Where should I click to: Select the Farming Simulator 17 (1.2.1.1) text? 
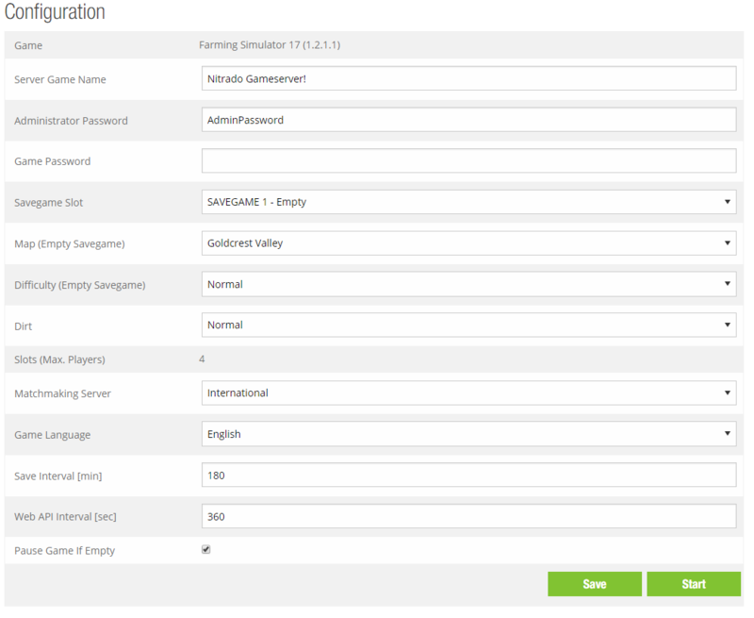click(x=270, y=45)
